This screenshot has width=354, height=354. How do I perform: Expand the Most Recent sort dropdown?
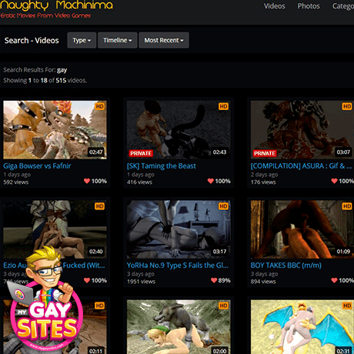[164, 40]
